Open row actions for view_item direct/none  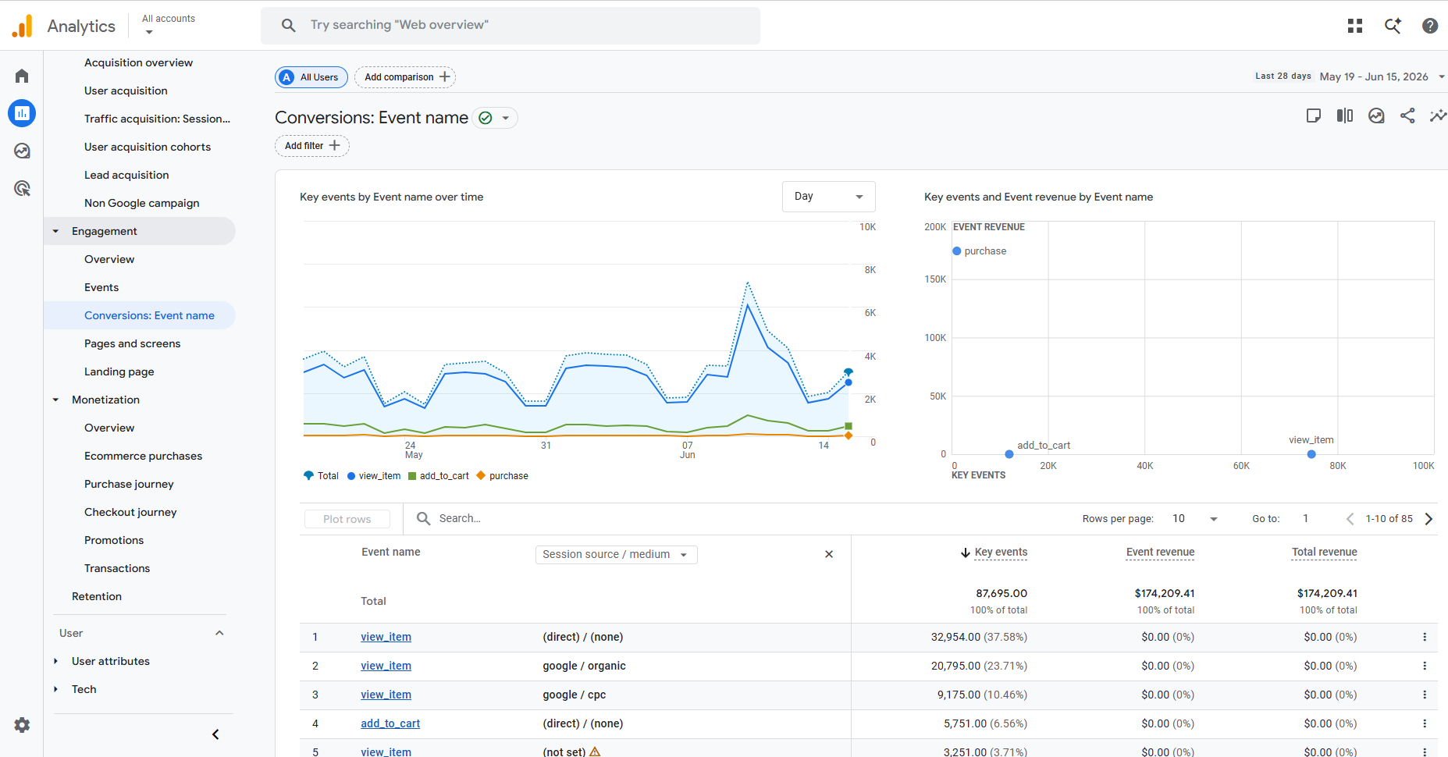(1425, 637)
